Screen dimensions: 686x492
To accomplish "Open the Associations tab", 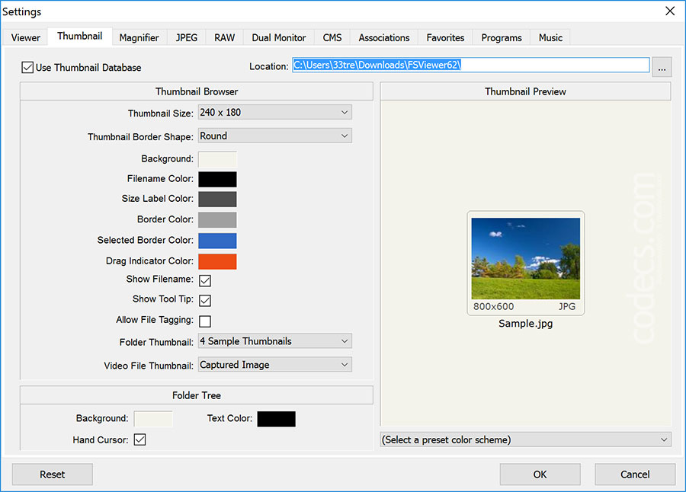I will click(384, 37).
